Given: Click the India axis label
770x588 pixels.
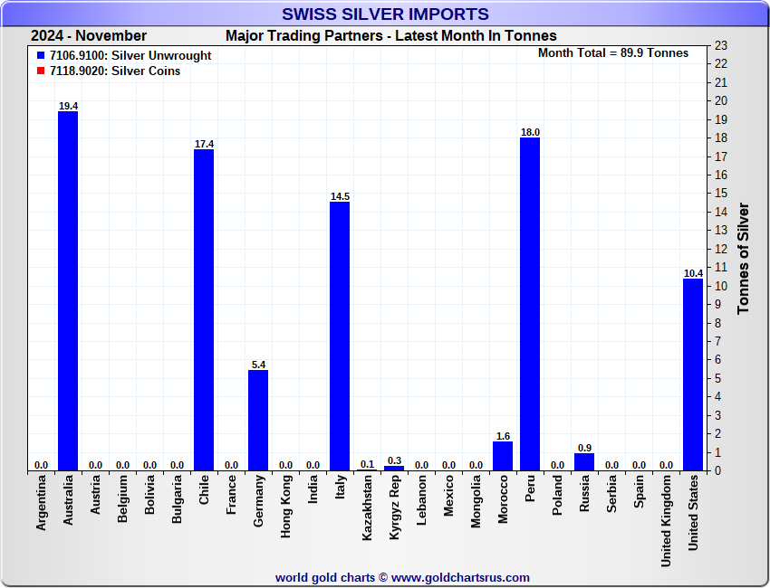Looking at the screenshot, I should (313, 489).
